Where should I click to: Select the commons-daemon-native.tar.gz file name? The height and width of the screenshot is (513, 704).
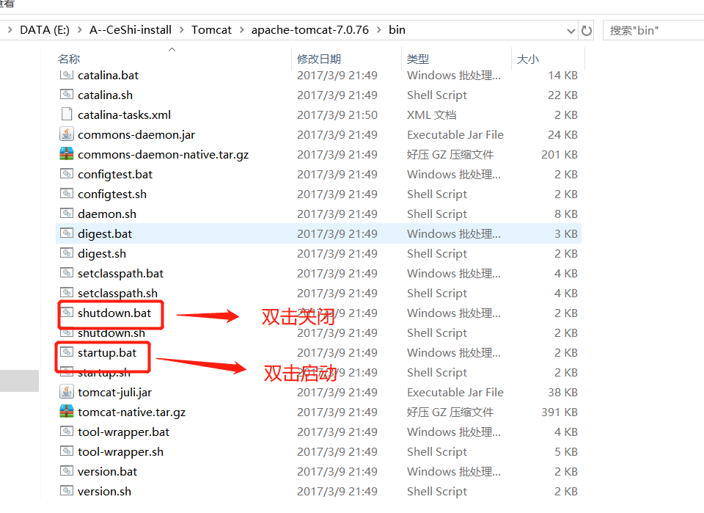pyautogui.click(x=163, y=155)
